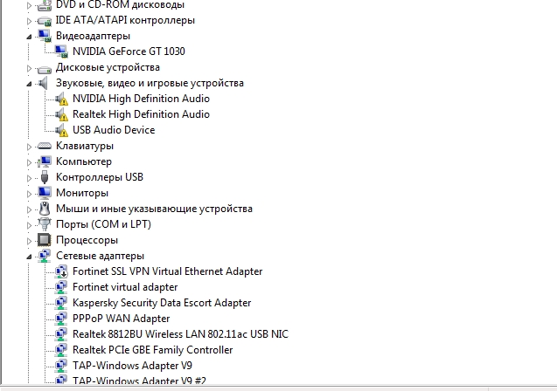This screenshot has height=391, width=557.
Task: Select Fortinet SSL VPN Virtual Ethernet Adapter label
Action: tap(167, 271)
